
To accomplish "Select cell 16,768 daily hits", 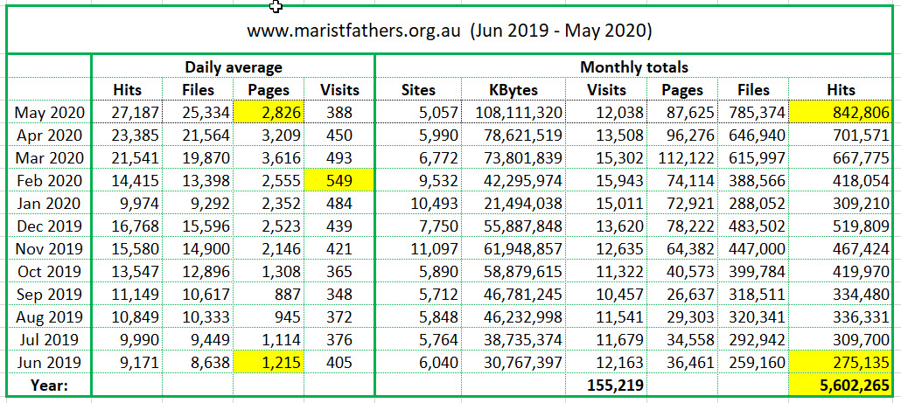I will click(x=127, y=226).
